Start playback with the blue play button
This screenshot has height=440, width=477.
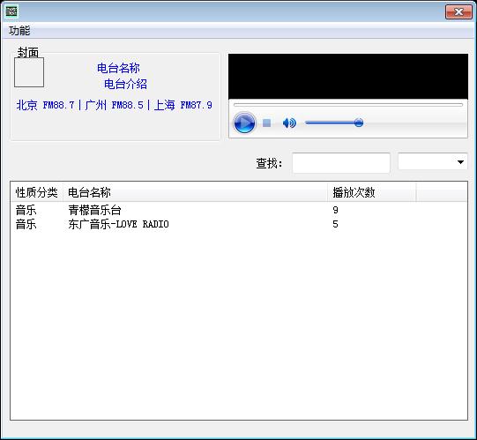pos(244,123)
